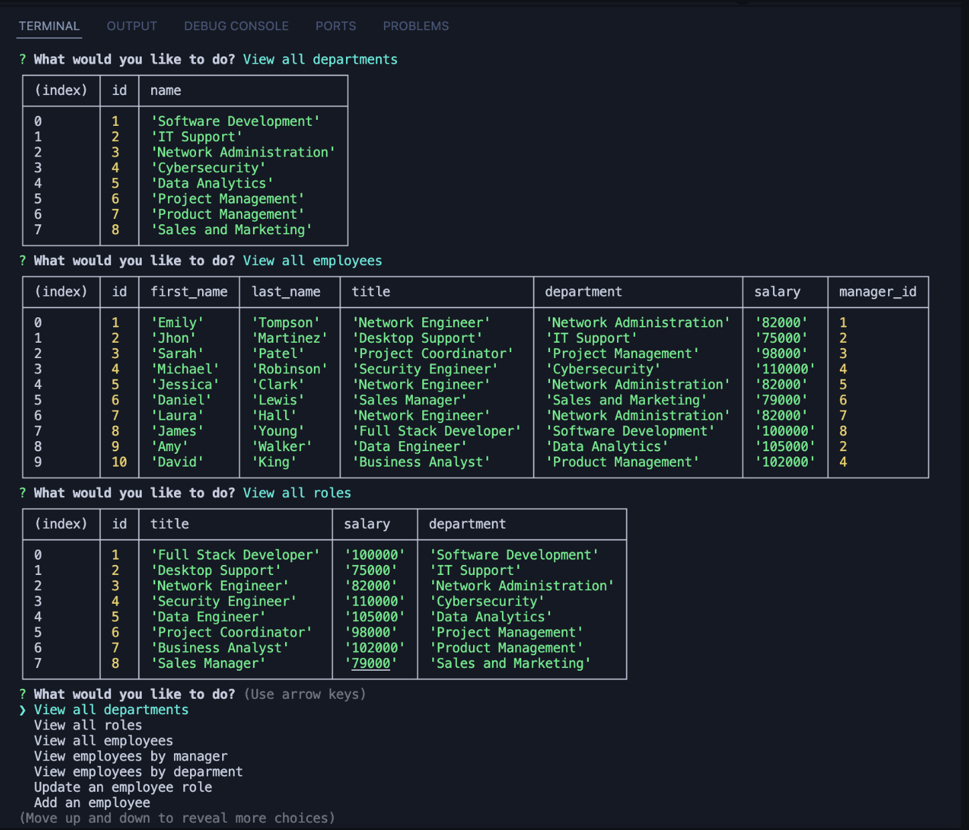
Task: Click last name 'Robinson'
Action: pyautogui.click(x=290, y=369)
